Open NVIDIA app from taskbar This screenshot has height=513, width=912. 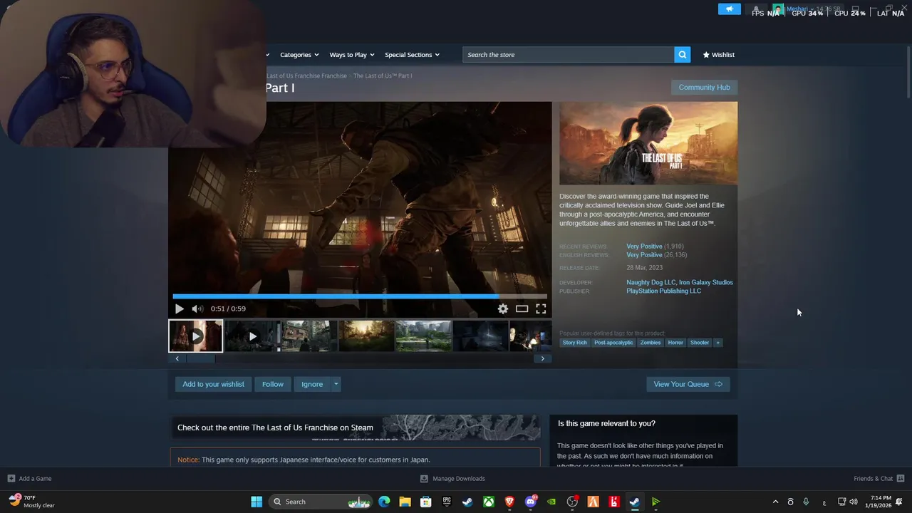tap(551, 502)
